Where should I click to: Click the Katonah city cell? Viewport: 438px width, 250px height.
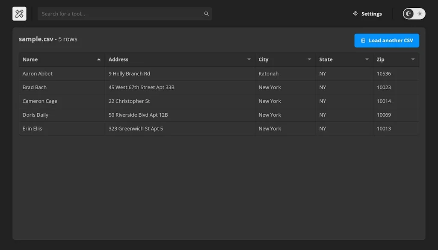285,74
